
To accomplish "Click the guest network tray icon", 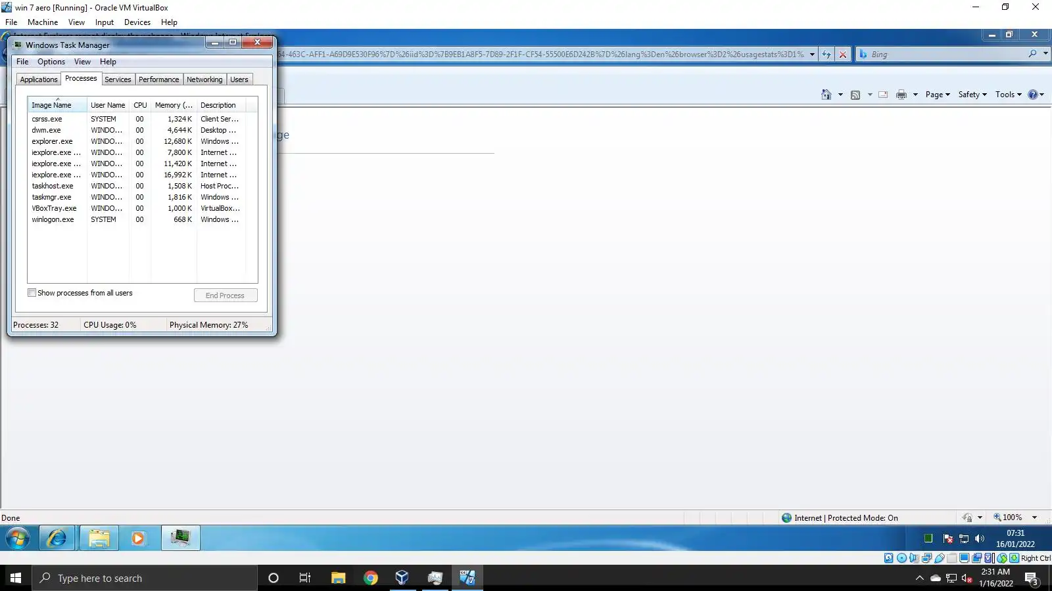I will 964,538.
